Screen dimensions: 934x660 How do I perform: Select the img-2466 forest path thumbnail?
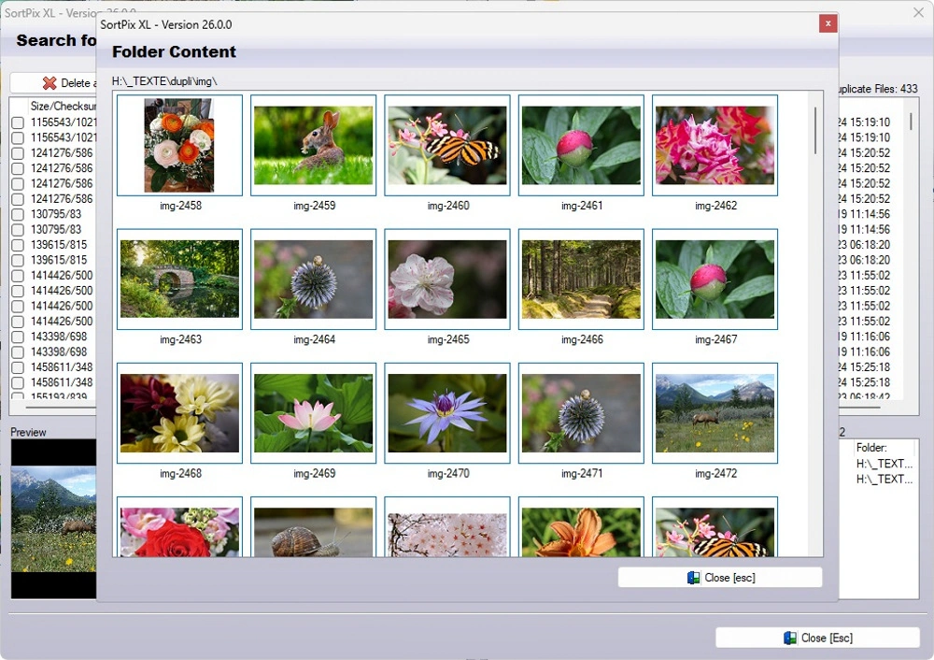(x=580, y=280)
